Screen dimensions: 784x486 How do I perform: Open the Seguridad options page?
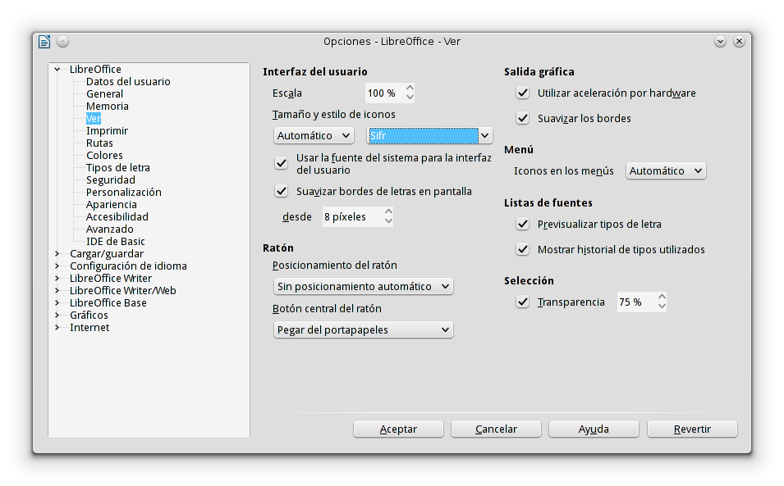[111, 179]
